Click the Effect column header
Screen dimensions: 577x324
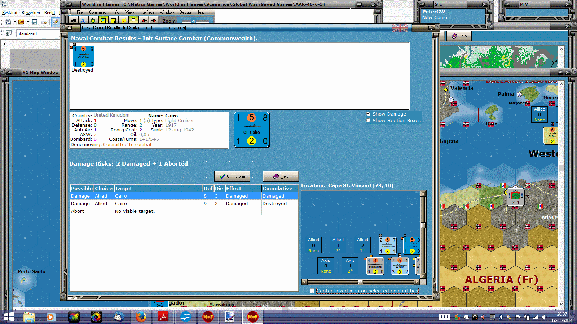point(243,189)
